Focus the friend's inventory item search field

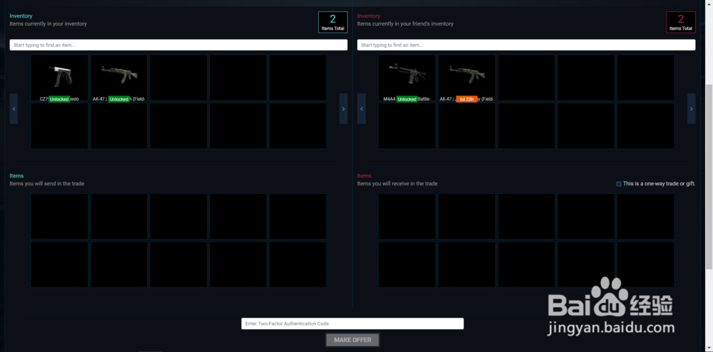[x=526, y=45]
